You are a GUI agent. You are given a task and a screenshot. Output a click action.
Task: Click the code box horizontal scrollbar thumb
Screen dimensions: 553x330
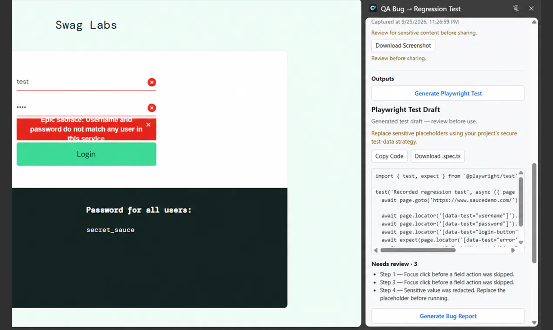(x=418, y=250)
